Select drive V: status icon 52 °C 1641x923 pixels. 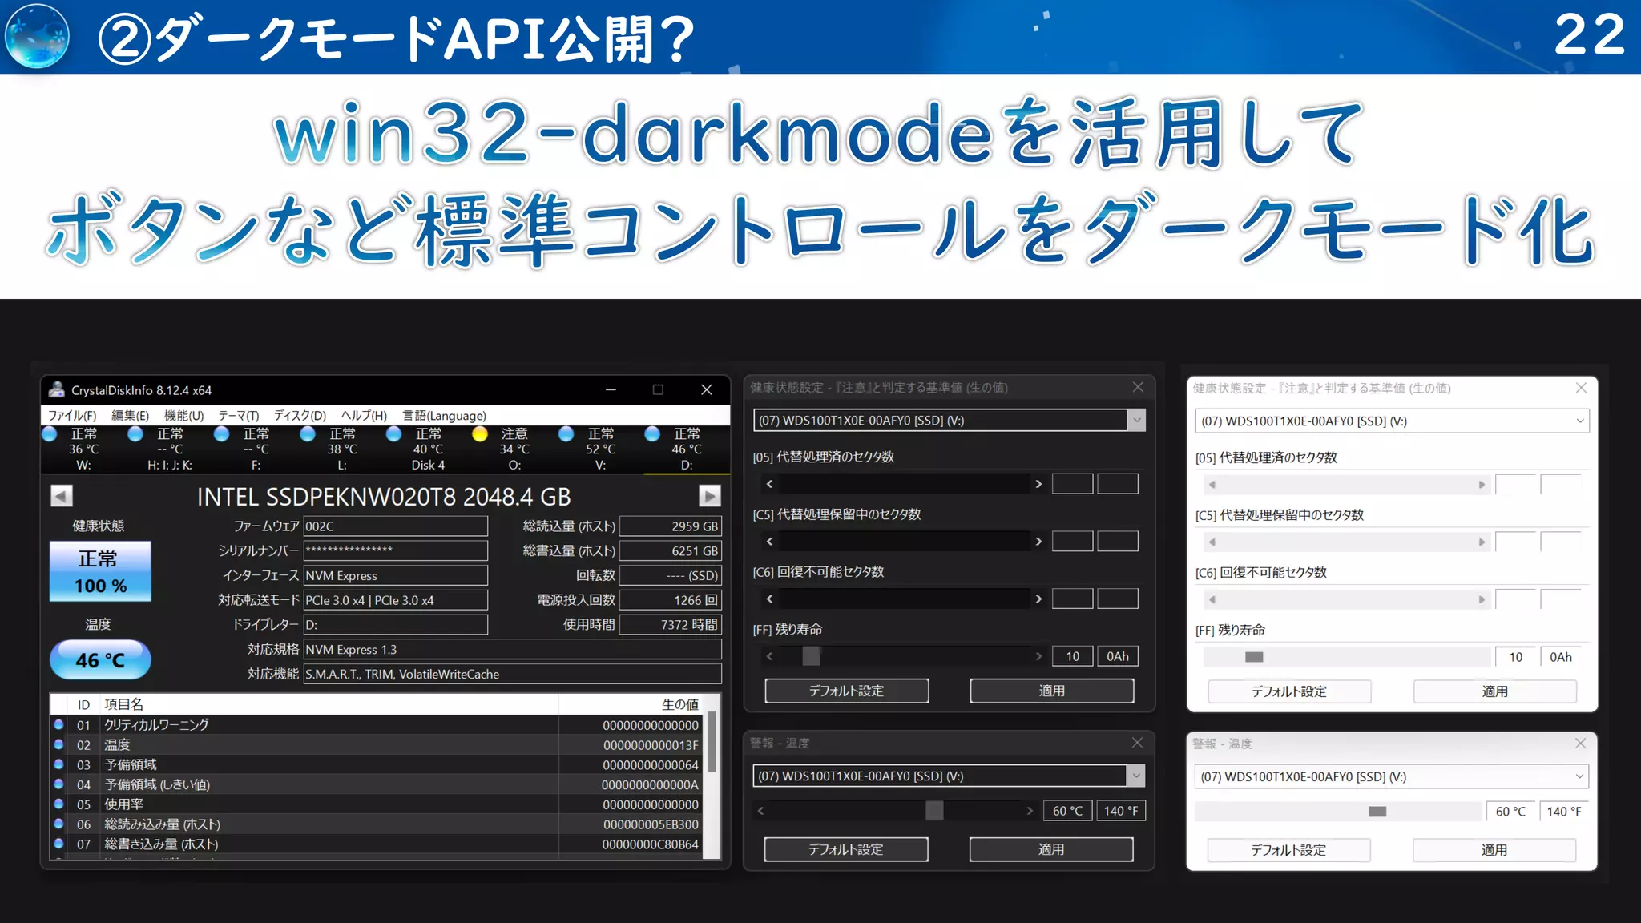pos(566,433)
